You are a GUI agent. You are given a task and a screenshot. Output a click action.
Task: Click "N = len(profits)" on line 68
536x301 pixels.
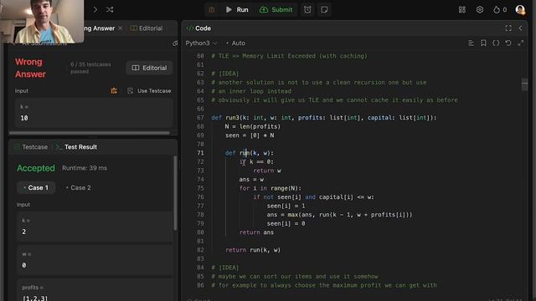[x=253, y=126]
